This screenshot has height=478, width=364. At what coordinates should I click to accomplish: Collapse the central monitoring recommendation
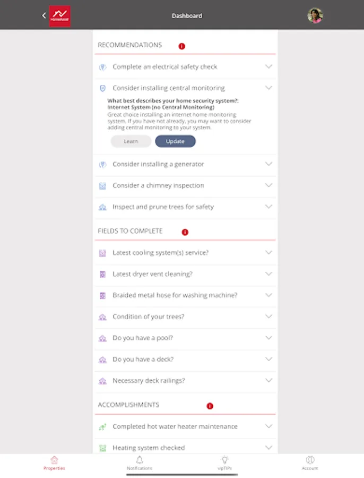point(268,88)
